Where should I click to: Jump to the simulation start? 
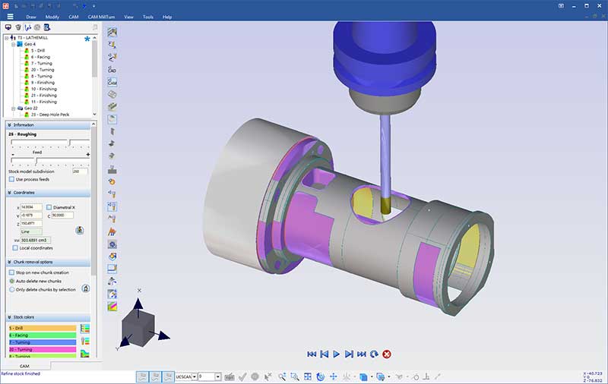click(x=312, y=354)
